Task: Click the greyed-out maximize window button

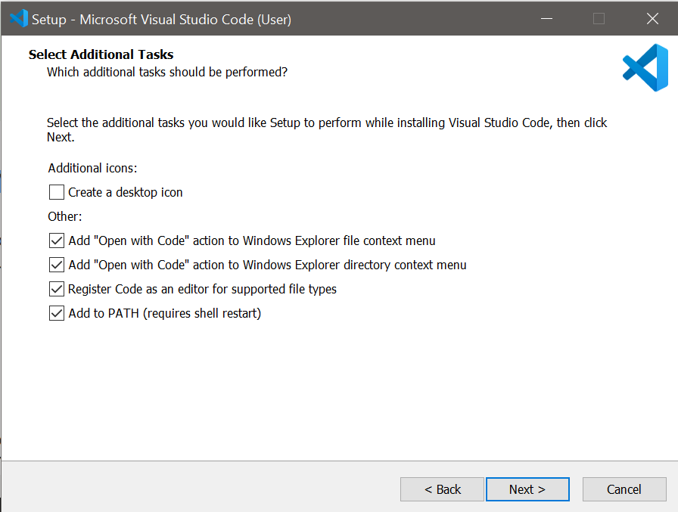Action: pyautogui.click(x=599, y=19)
